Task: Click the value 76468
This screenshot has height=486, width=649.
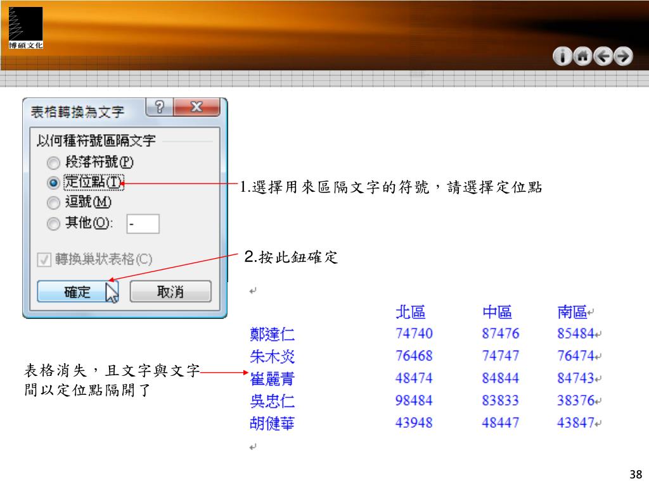Action: 414,356
